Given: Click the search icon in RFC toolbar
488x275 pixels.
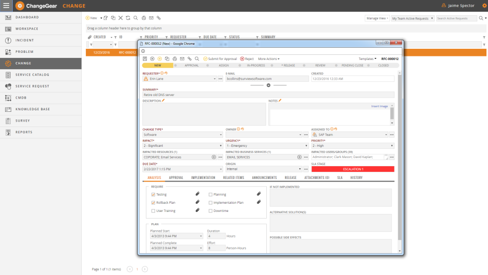Looking at the screenshot, I should [x=197, y=58].
